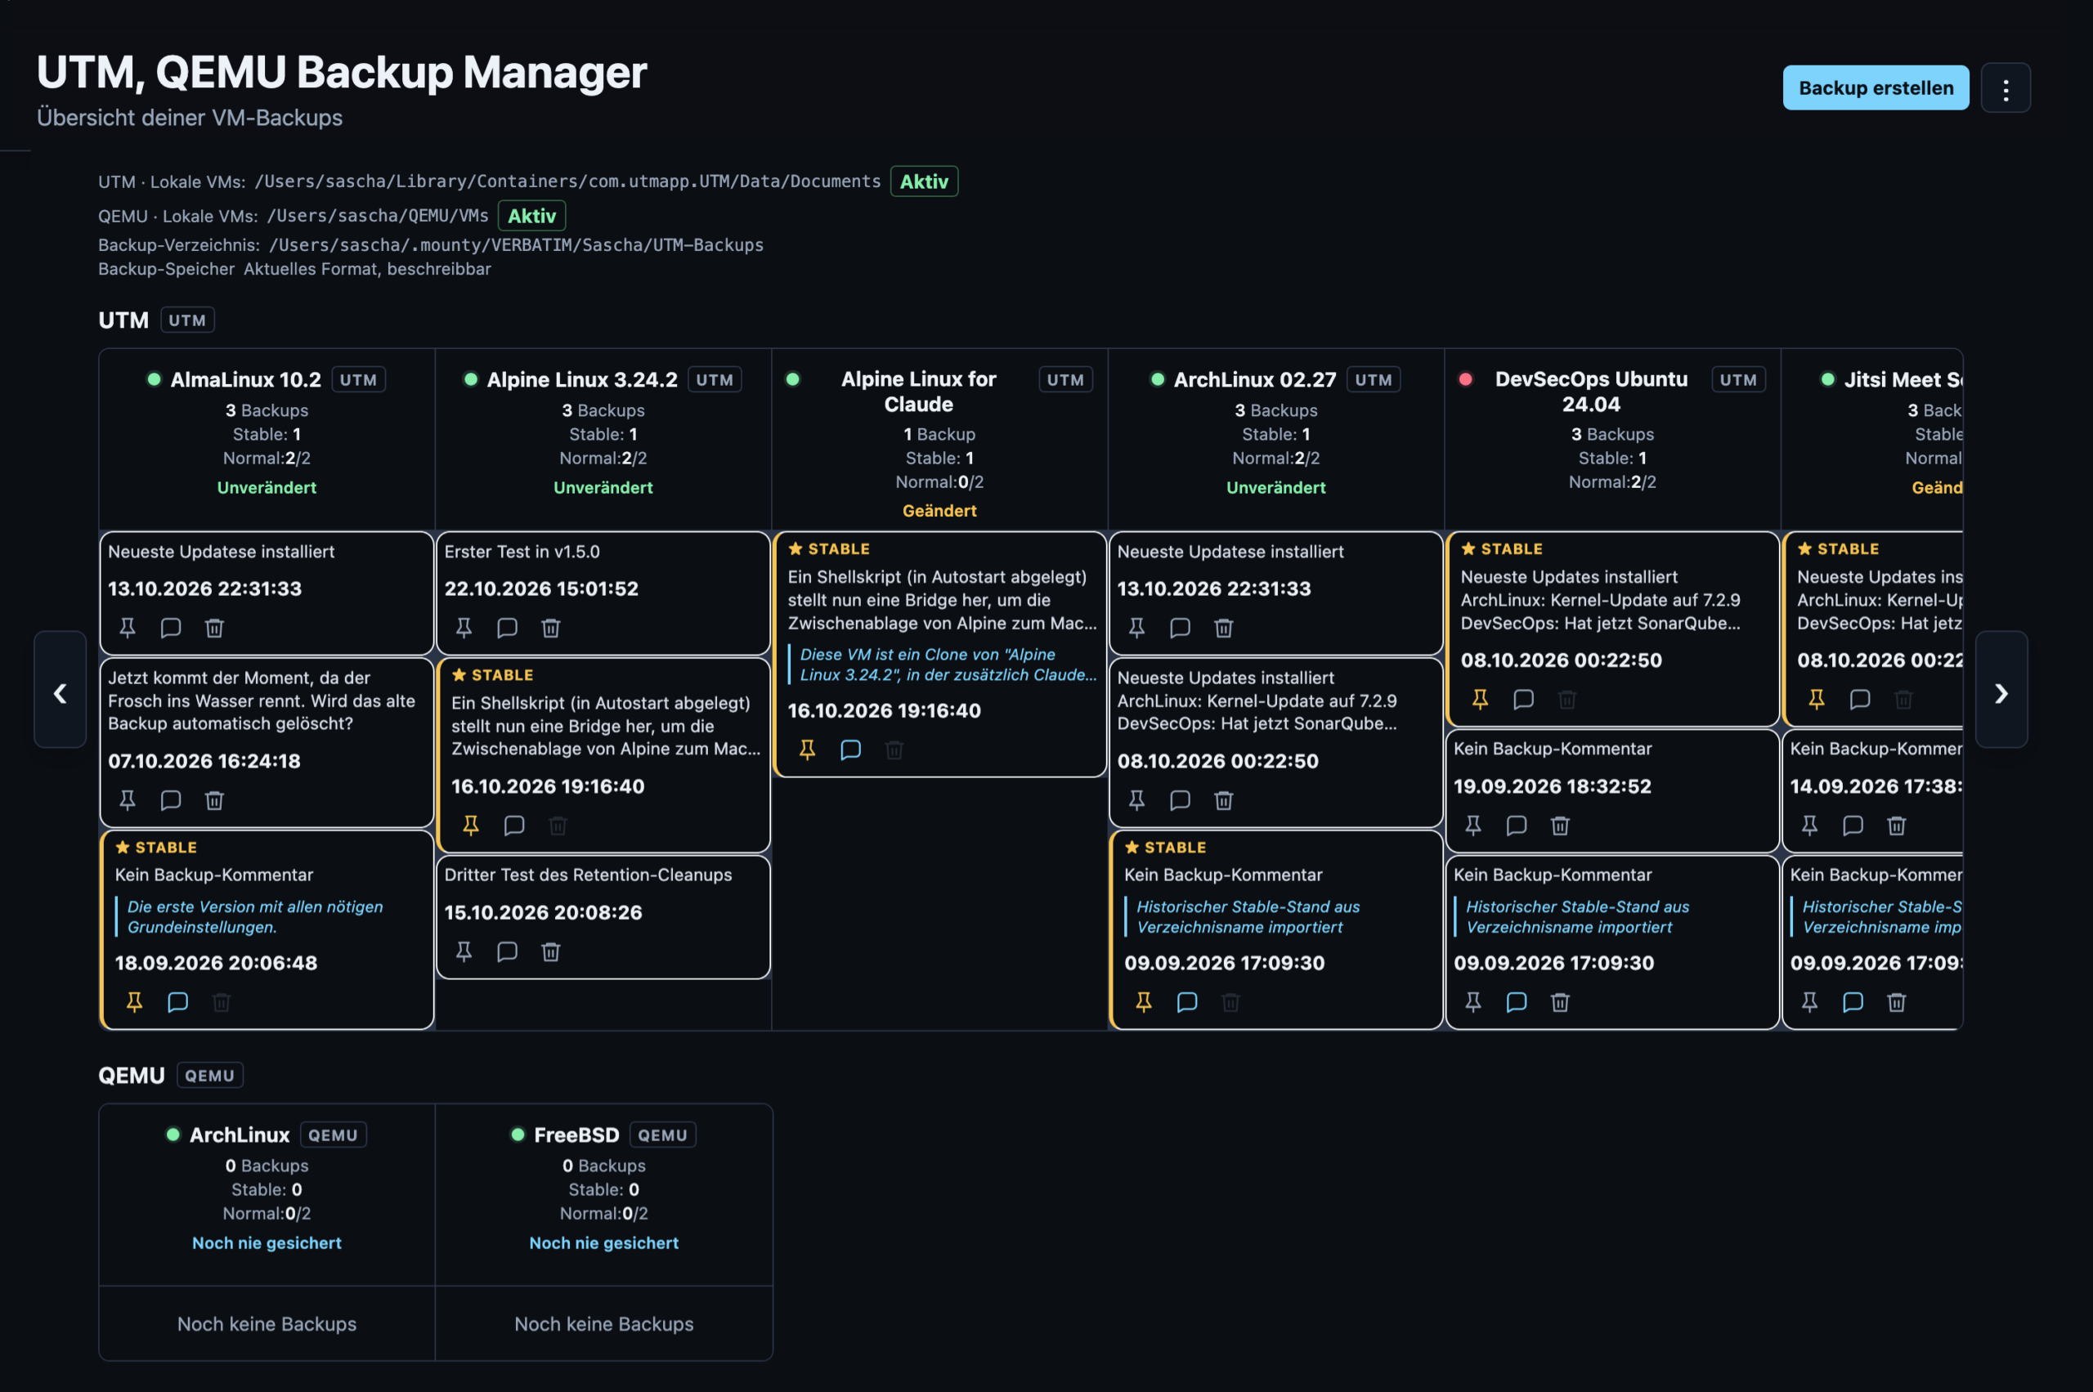Edit comment on AlmaLinux 18.09.2026 20:06:48 backup
This screenshot has width=2093, height=1392.
tap(177, 1001)
